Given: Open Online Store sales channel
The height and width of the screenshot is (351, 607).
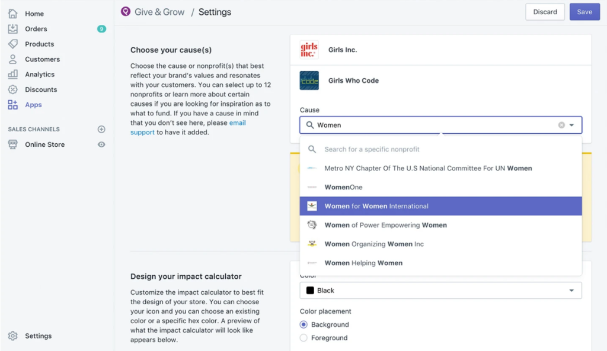Looking at the screenshot, I should pyautogui.click(x=45, y=144).
